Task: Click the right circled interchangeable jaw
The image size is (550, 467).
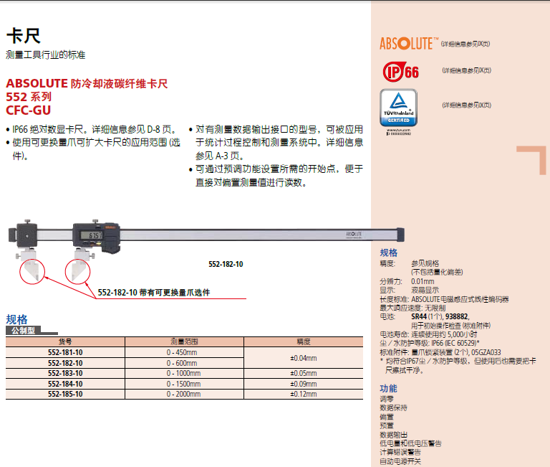Action: (77, 270)
